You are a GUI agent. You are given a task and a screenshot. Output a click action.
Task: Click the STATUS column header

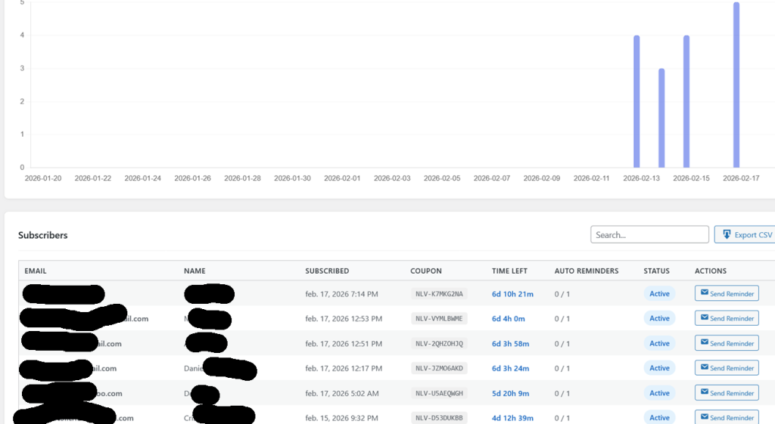(656, 271)
